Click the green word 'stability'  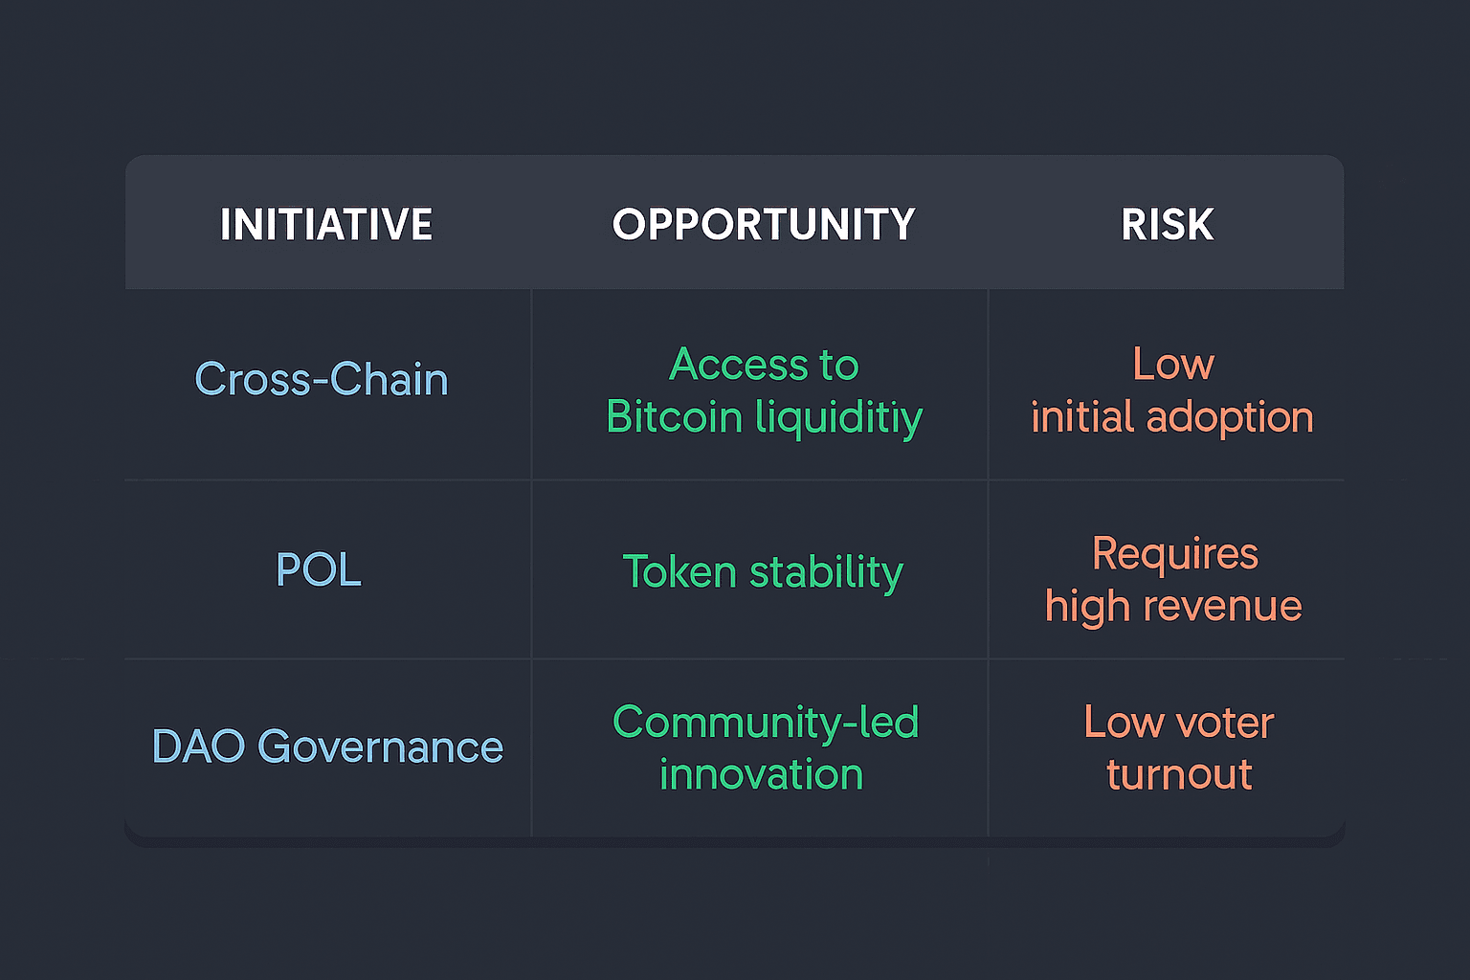(826, 572)
